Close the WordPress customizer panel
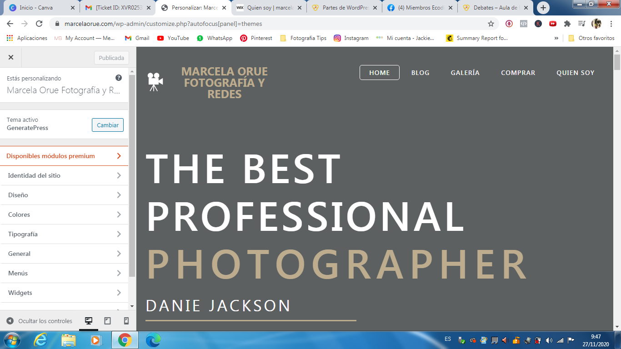 click(x=11, y=58)
